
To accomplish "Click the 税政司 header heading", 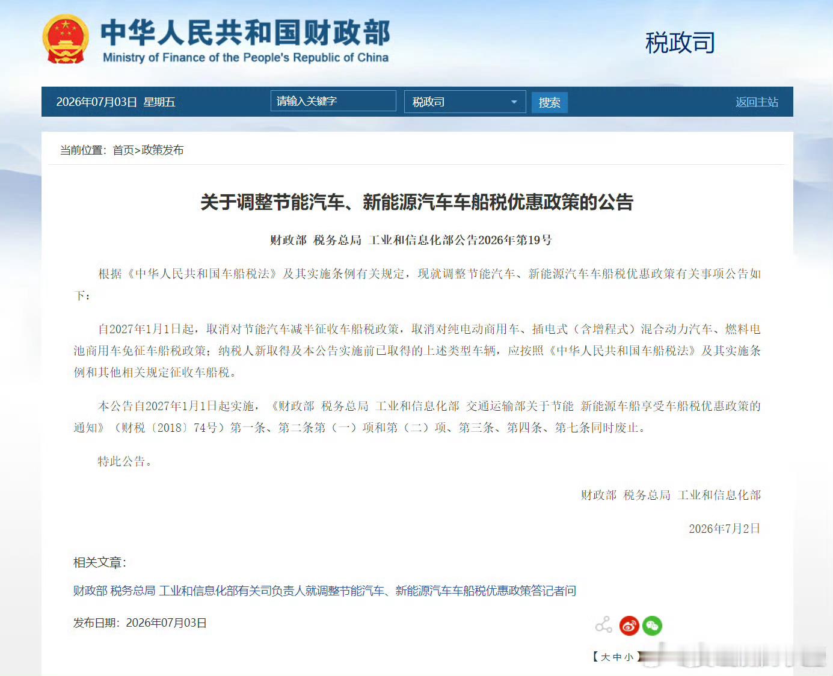I will click(680, 43).
